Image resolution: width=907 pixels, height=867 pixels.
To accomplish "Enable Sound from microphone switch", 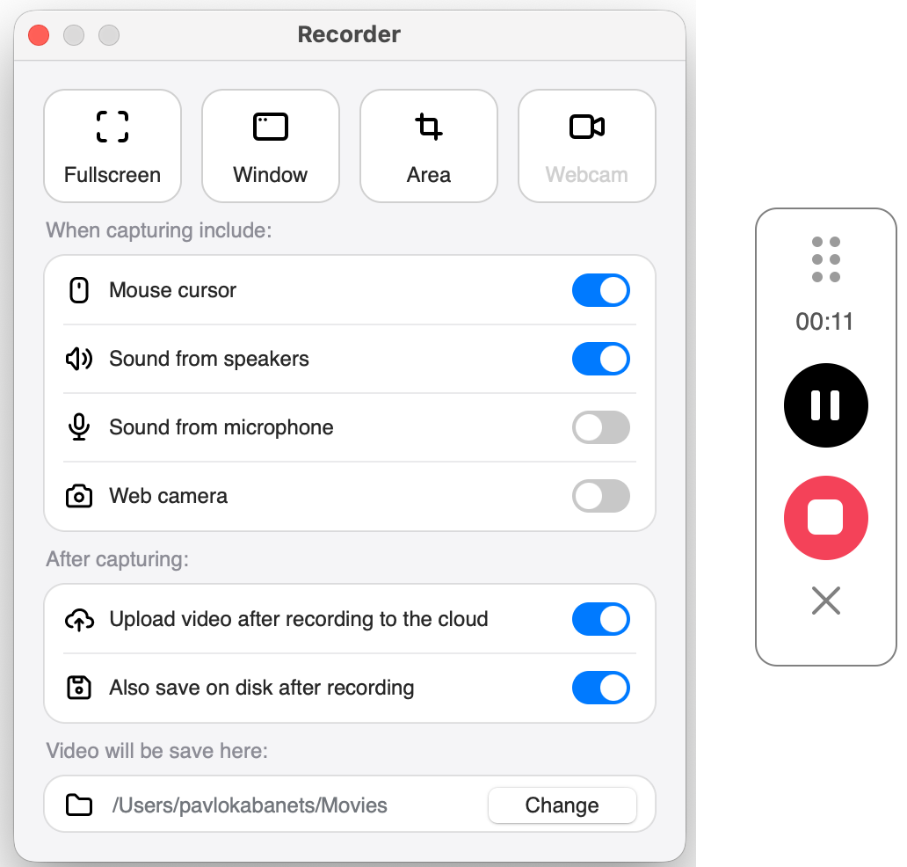I will tap(601, 427).
